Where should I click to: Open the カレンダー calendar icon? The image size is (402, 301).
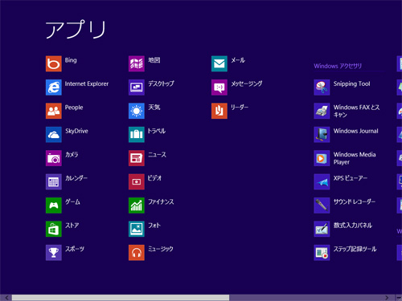click(x=54, y=181)
